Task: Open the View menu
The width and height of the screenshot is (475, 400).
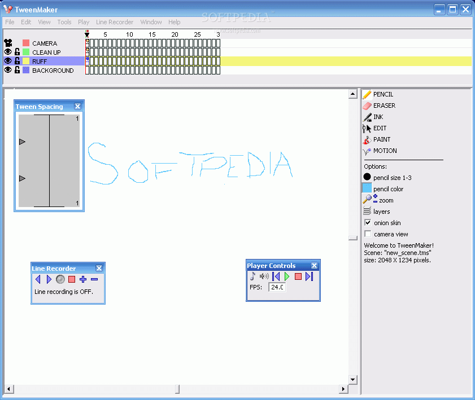Action: [44, 22]
